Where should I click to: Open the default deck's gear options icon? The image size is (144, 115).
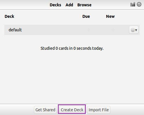pyautogui.click(x=132, y=30)
